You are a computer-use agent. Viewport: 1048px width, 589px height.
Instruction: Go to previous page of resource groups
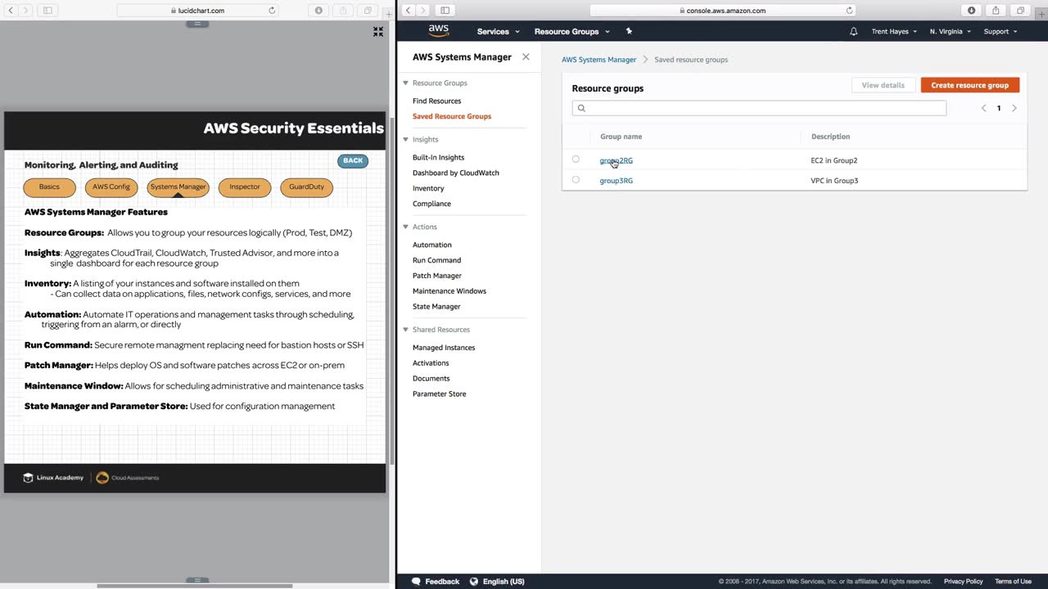[x=983, y=108]
